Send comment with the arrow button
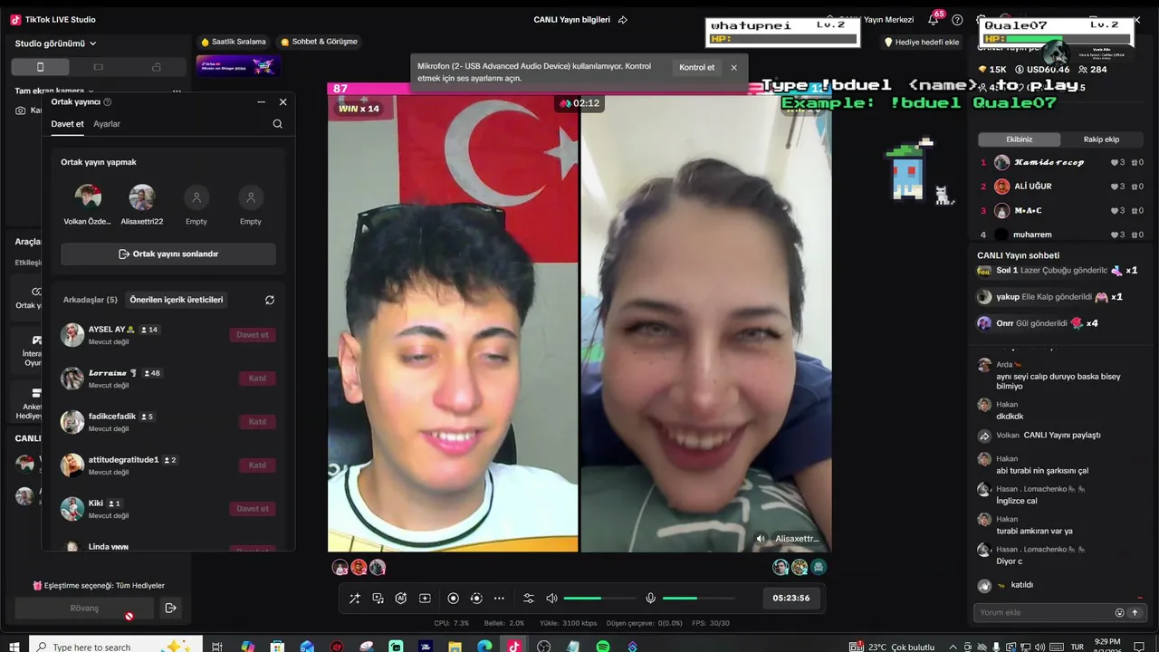The image size is (1159, 652). [1135, 613]
